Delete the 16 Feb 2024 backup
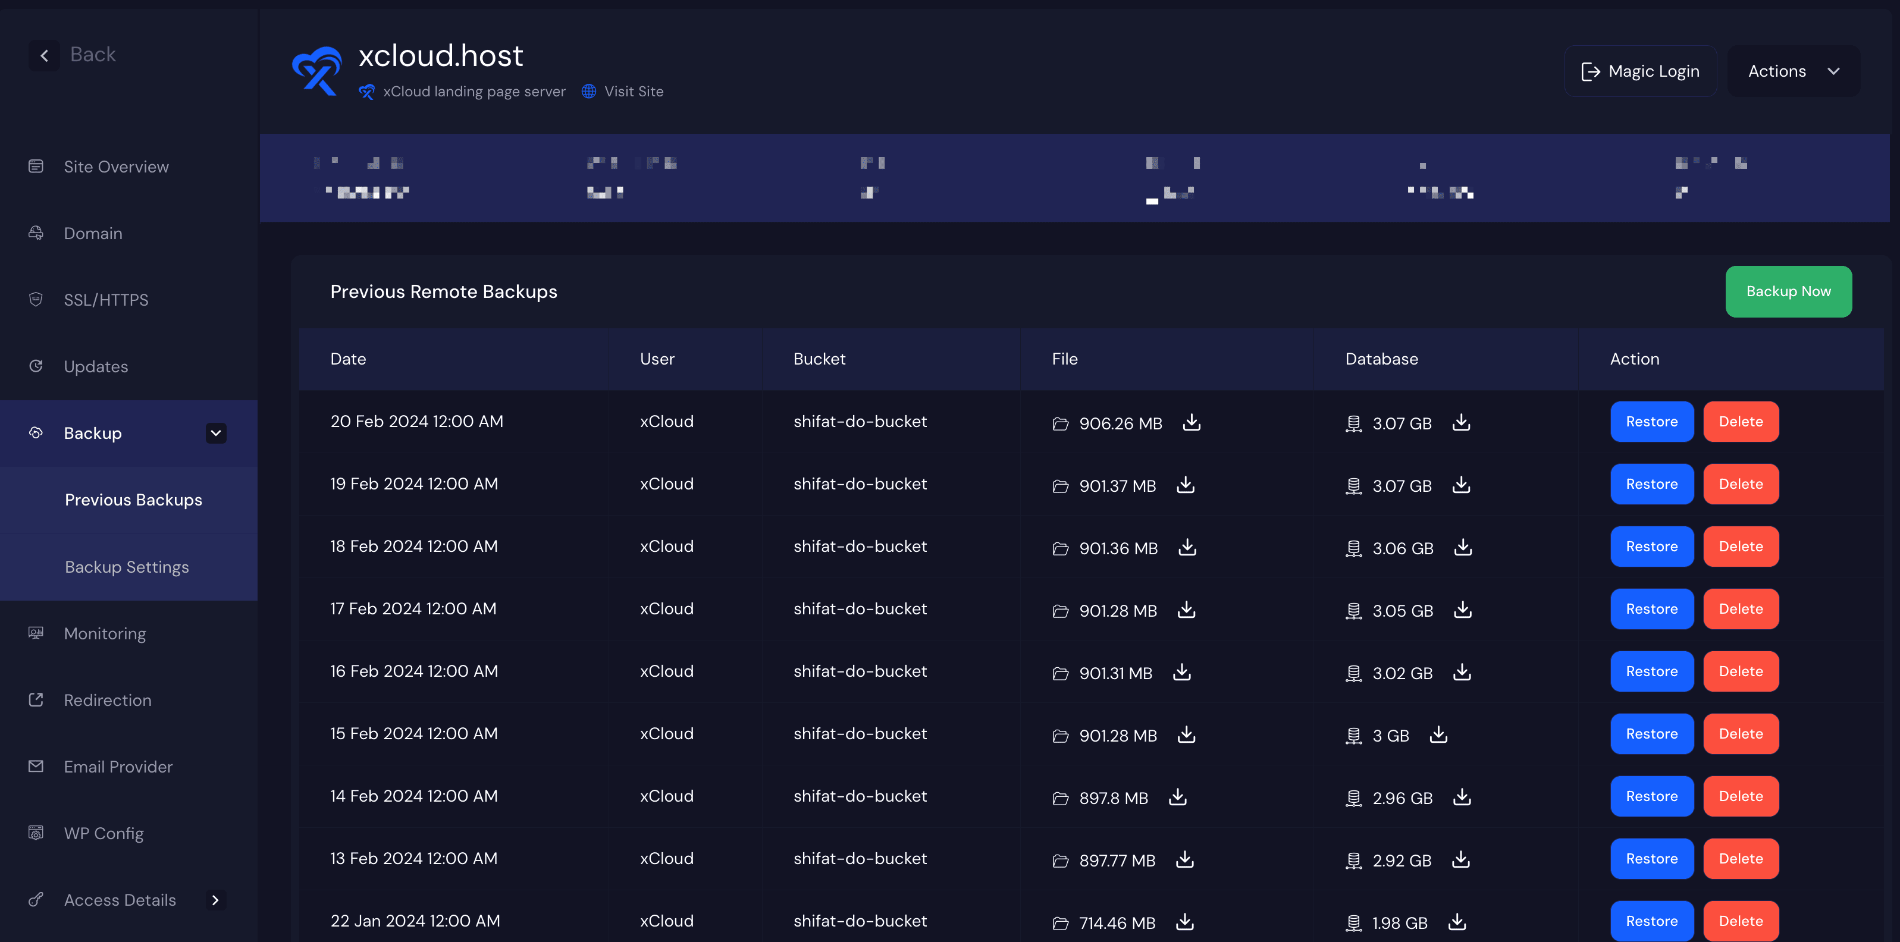1900x942 pixels. (1741, 671)
